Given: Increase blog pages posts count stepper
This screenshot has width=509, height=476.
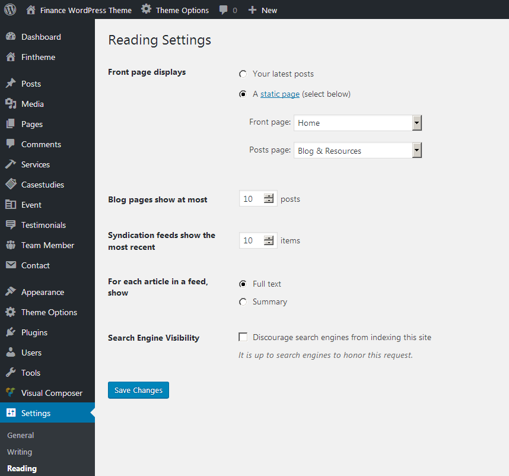Looking at the screenshot, I should click(269, 196).
